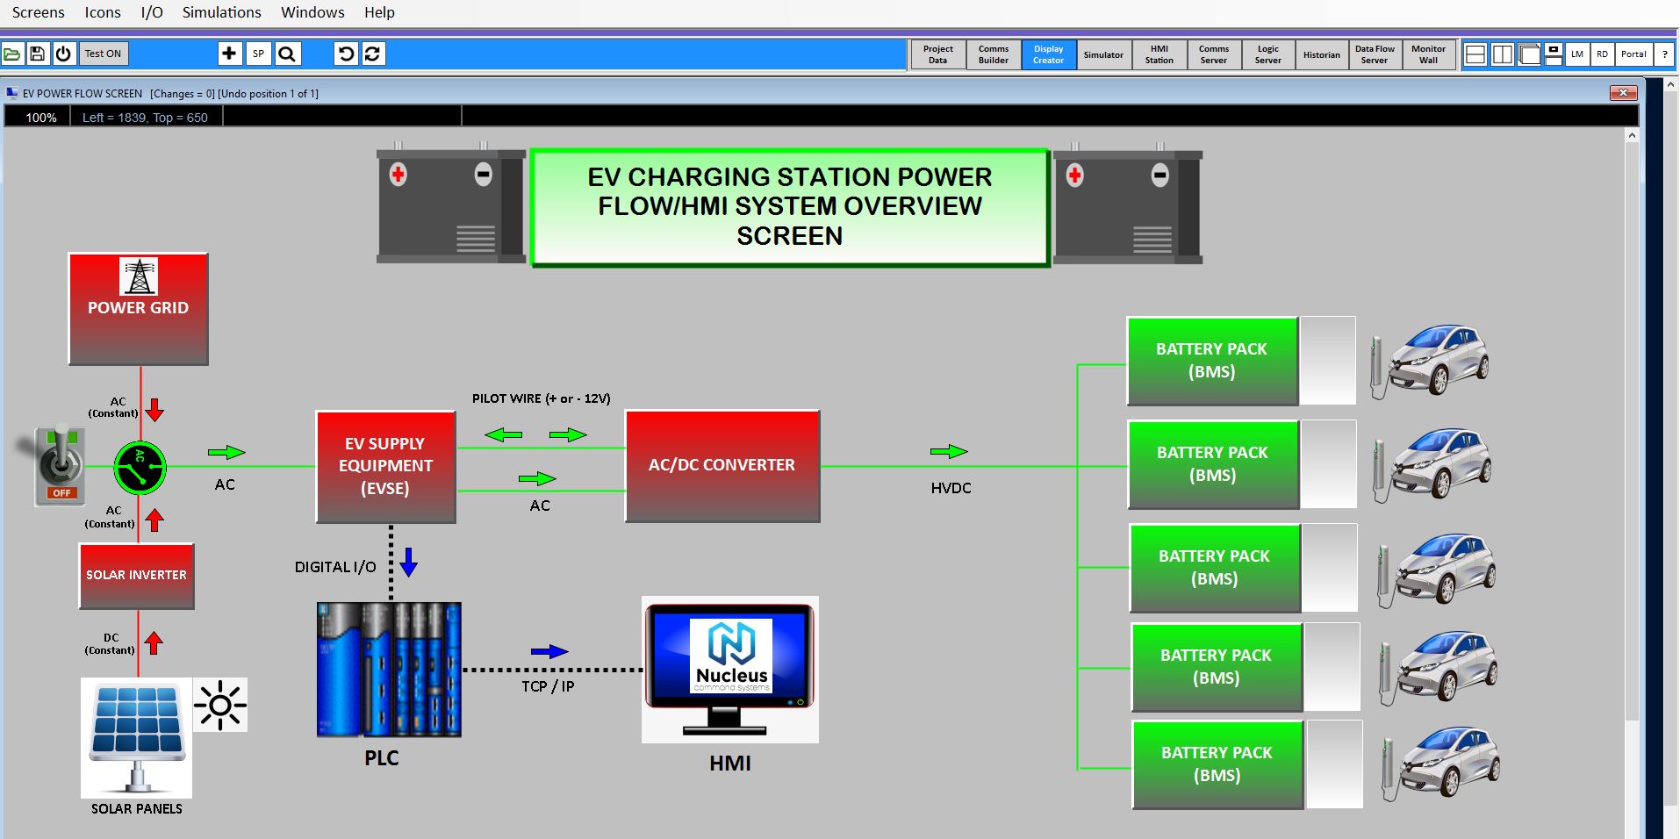This screenshot has height=839, width=1680.
Task: Click the SP toggle button in the toolbar
Action: (258, 54)
